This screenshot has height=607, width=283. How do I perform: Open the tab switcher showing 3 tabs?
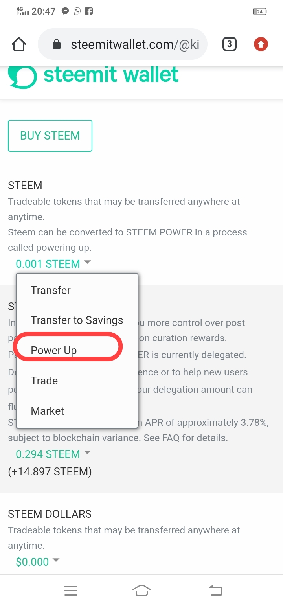(x=230, y=44)
